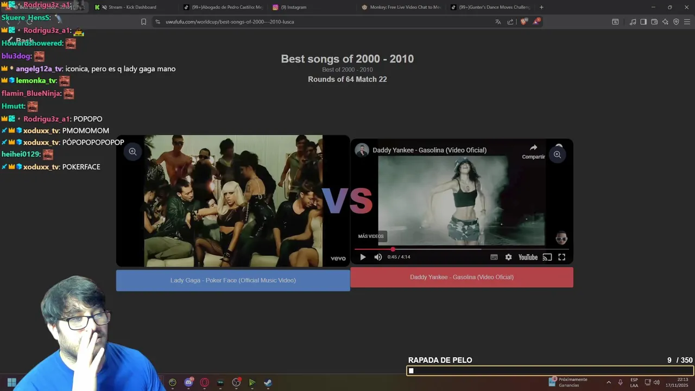Open Opera browser icon in taskbar

pyautogui.click(x=205, y=382)
